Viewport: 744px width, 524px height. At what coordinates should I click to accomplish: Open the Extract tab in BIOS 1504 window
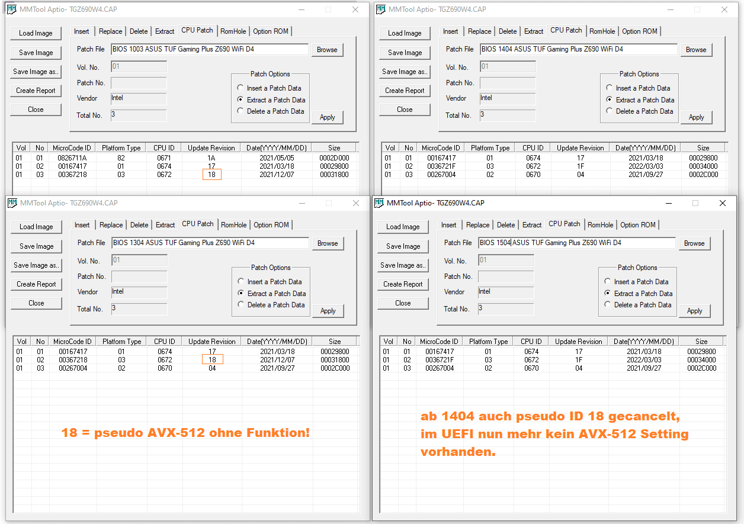(x=532, y=225)
